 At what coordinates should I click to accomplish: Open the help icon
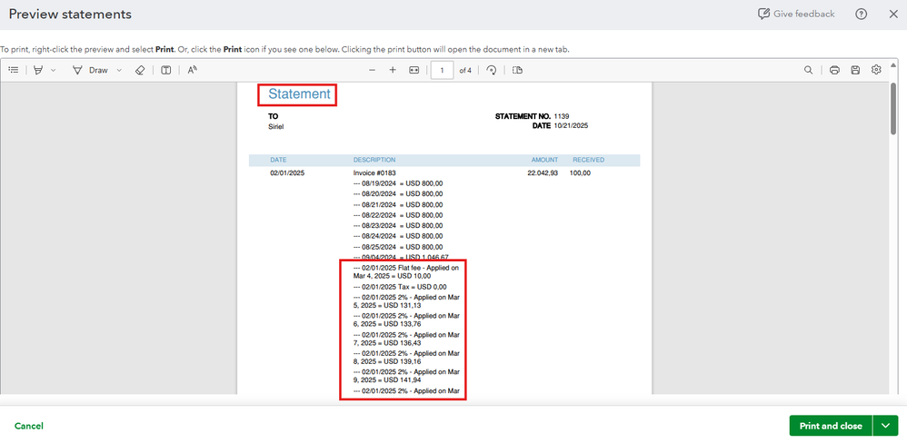point(862,14)
